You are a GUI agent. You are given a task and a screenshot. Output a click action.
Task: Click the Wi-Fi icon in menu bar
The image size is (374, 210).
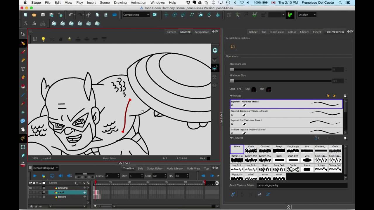tap(242, 3)
